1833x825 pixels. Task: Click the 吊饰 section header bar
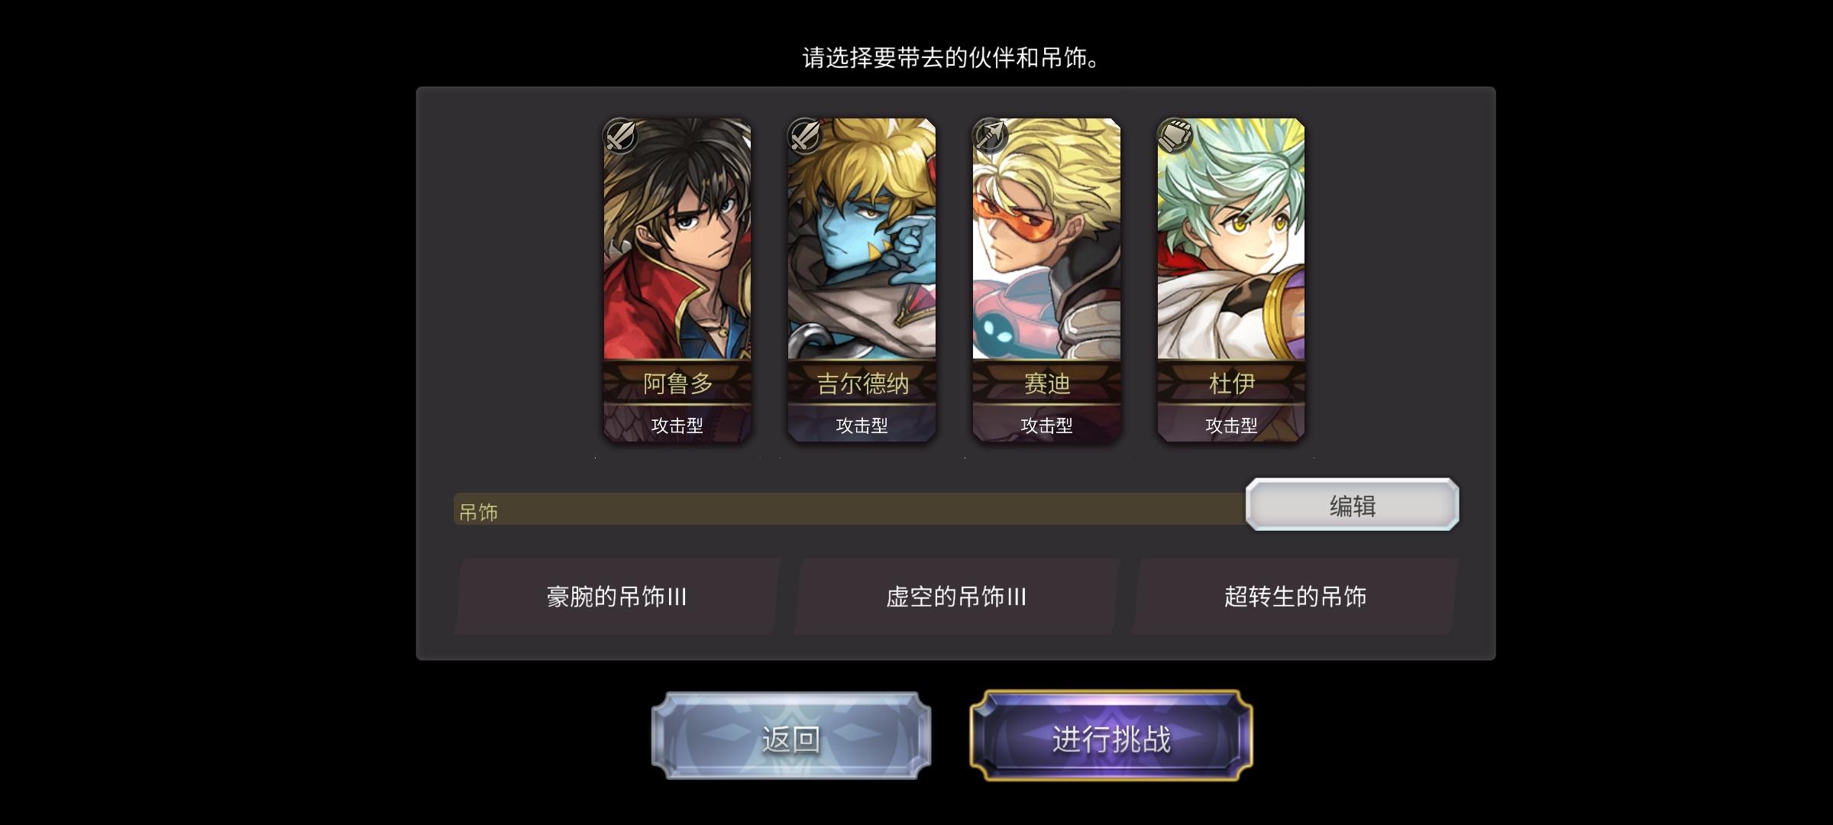850,510
